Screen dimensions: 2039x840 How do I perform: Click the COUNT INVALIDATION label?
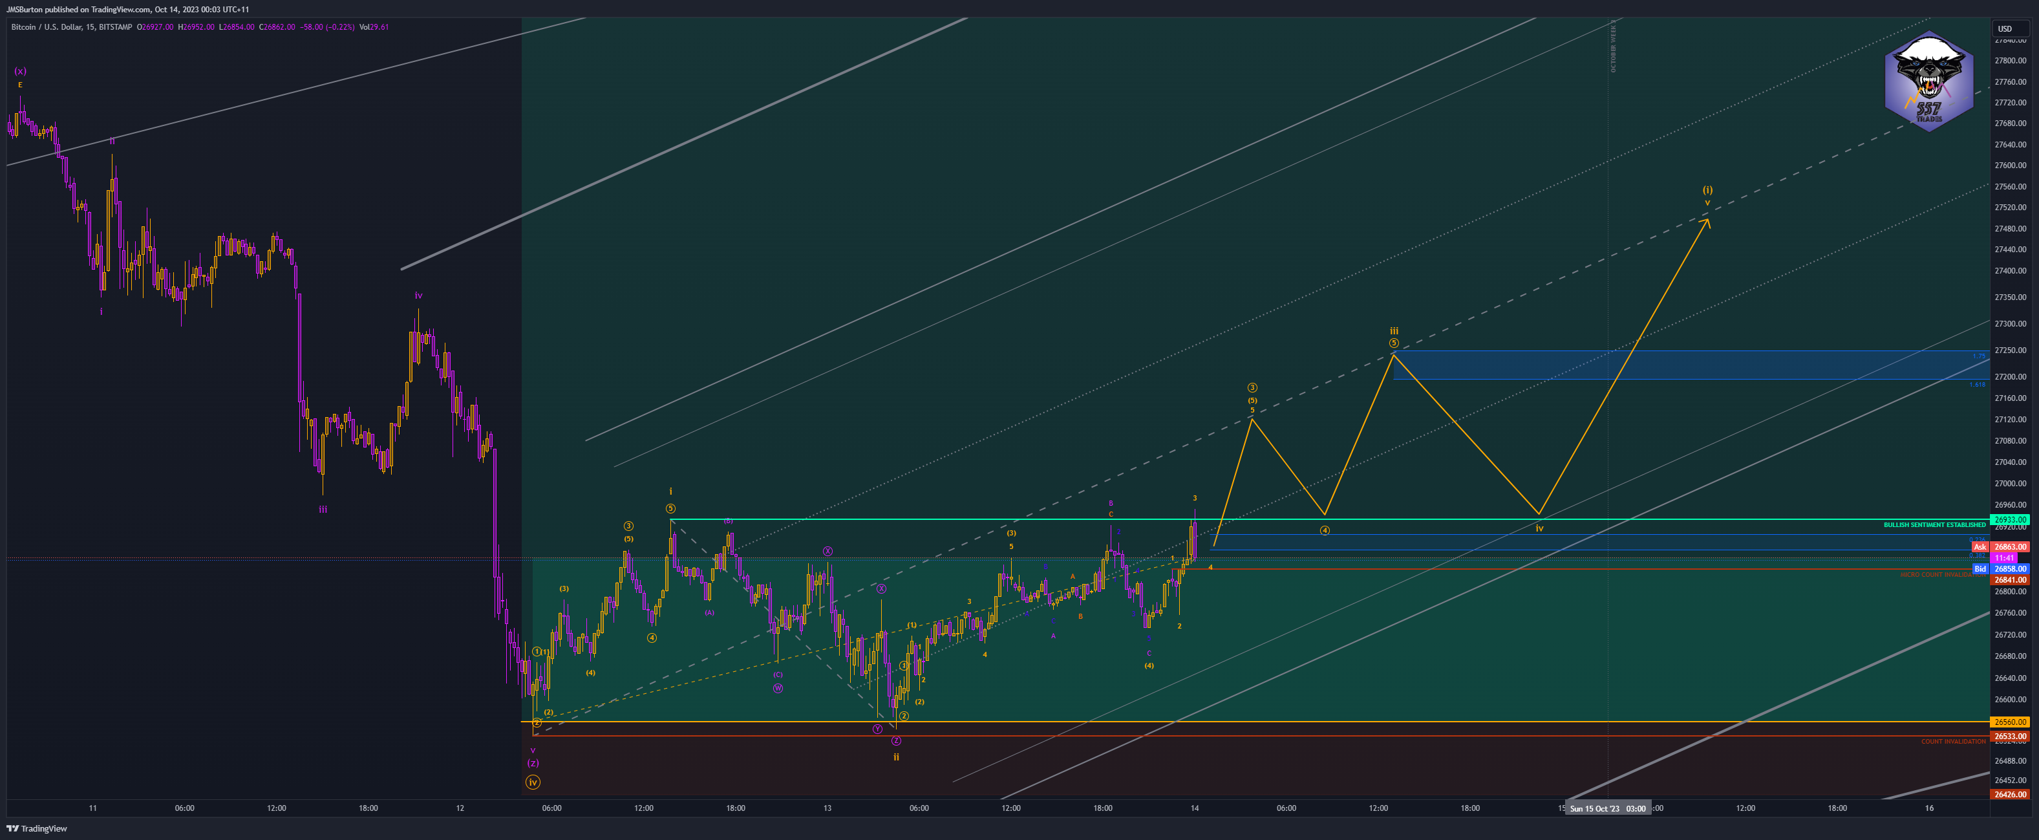click(1953, 742)
